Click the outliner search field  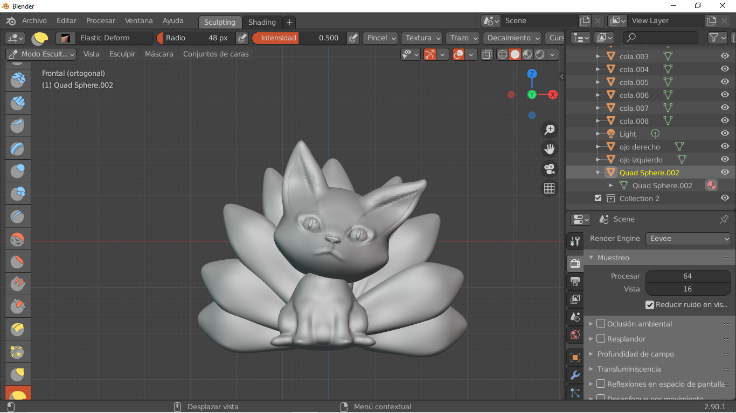pyautogui.click(x=661, y=38)
